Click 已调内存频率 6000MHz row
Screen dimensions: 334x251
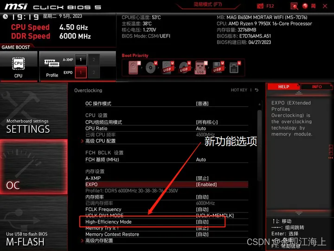pyautogui.click(x=167, y=203)
